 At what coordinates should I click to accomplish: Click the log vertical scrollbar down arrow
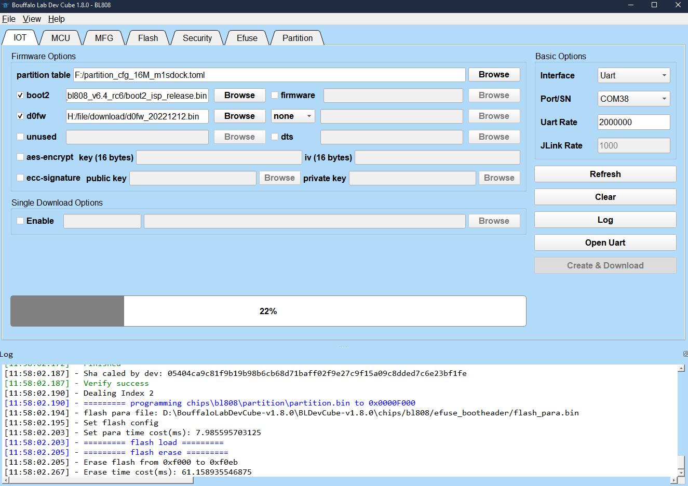pos(681,473)
